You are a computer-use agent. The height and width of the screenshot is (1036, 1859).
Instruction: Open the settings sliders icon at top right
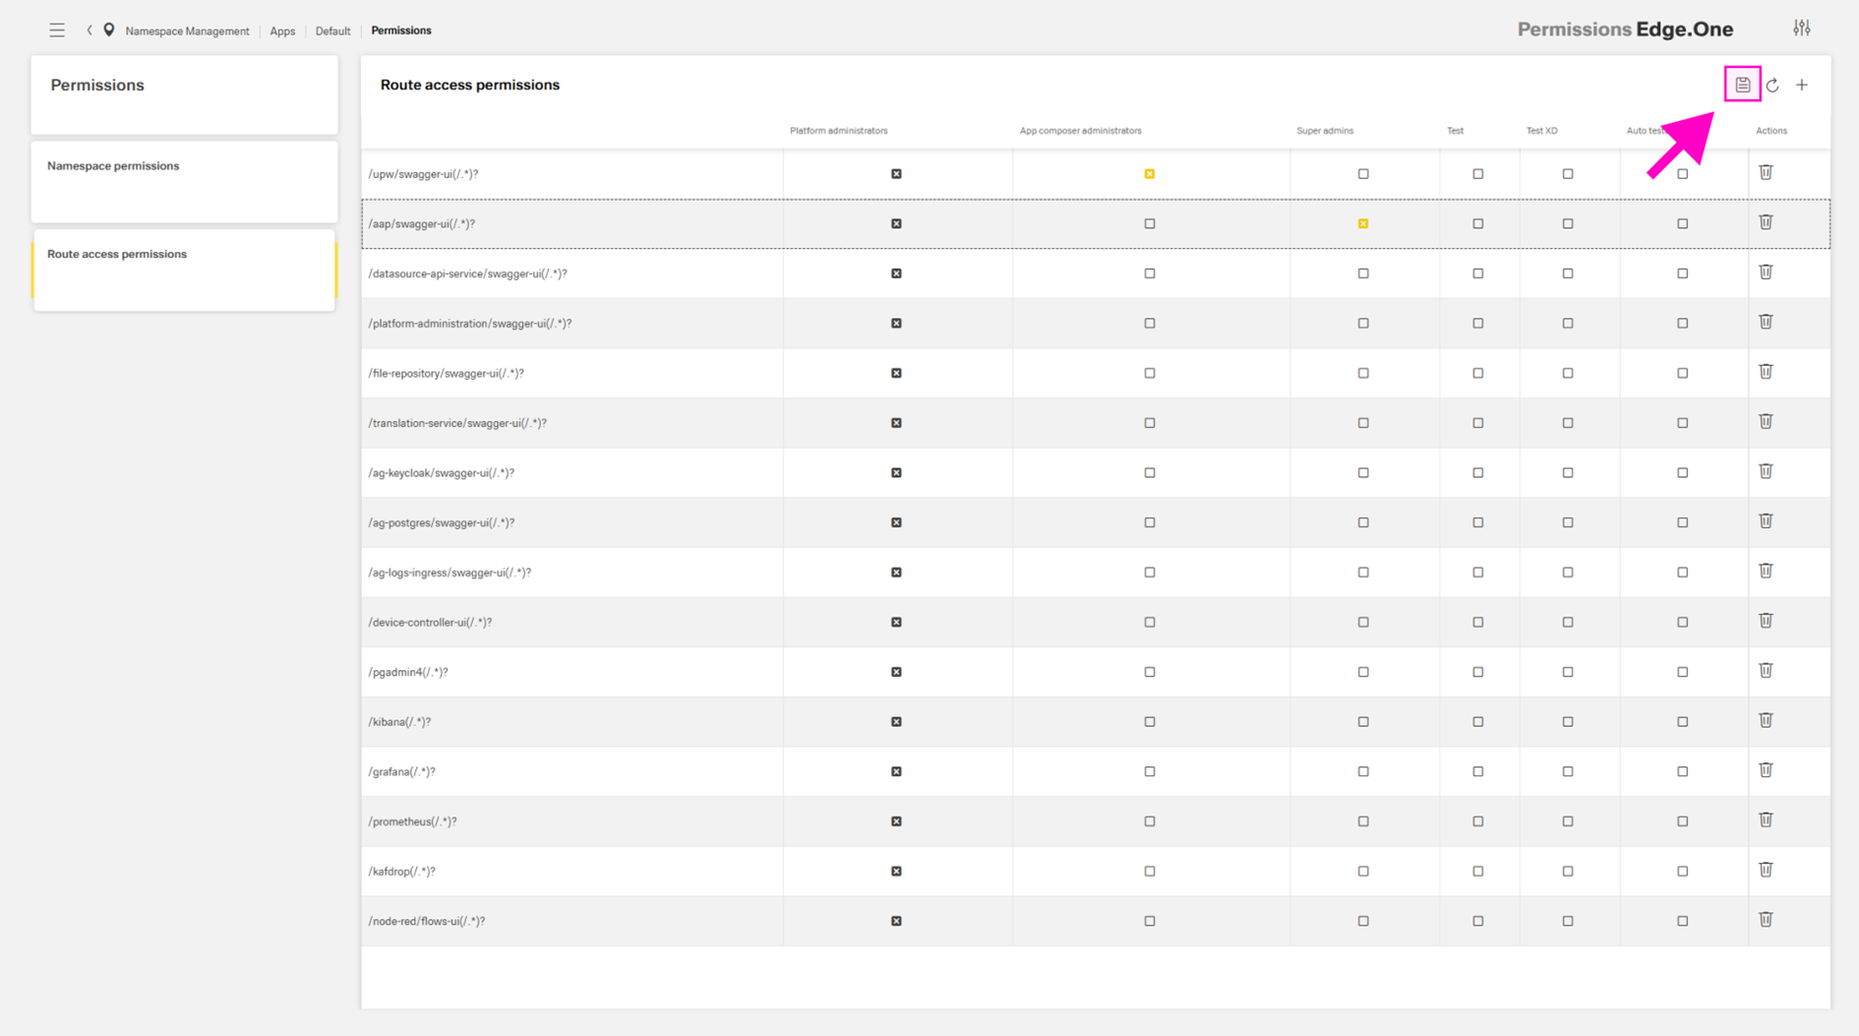tap(1801, 29)
